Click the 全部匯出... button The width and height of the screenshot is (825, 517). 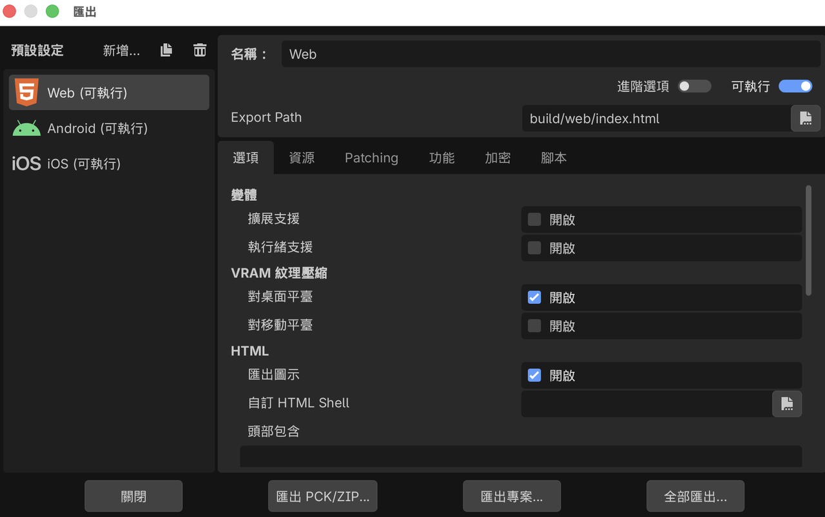point(695,496)
